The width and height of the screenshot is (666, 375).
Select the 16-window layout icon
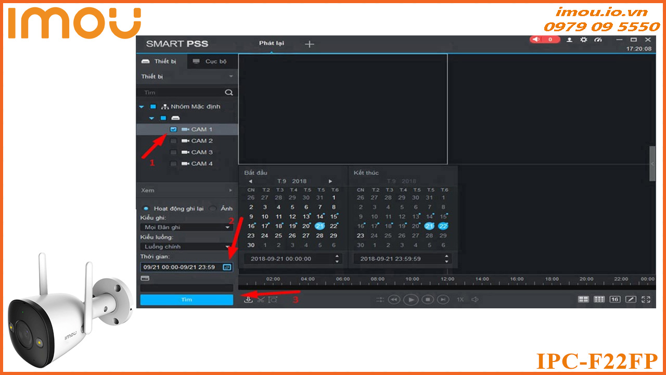(615, 299)
